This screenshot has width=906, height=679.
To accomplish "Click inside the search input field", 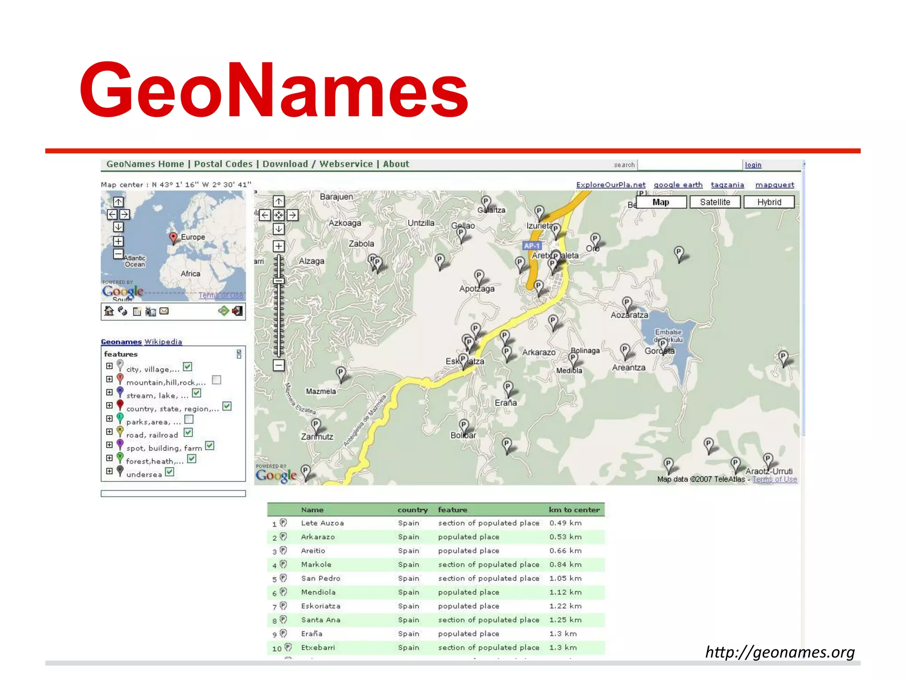I will click(x=690, y=165).
